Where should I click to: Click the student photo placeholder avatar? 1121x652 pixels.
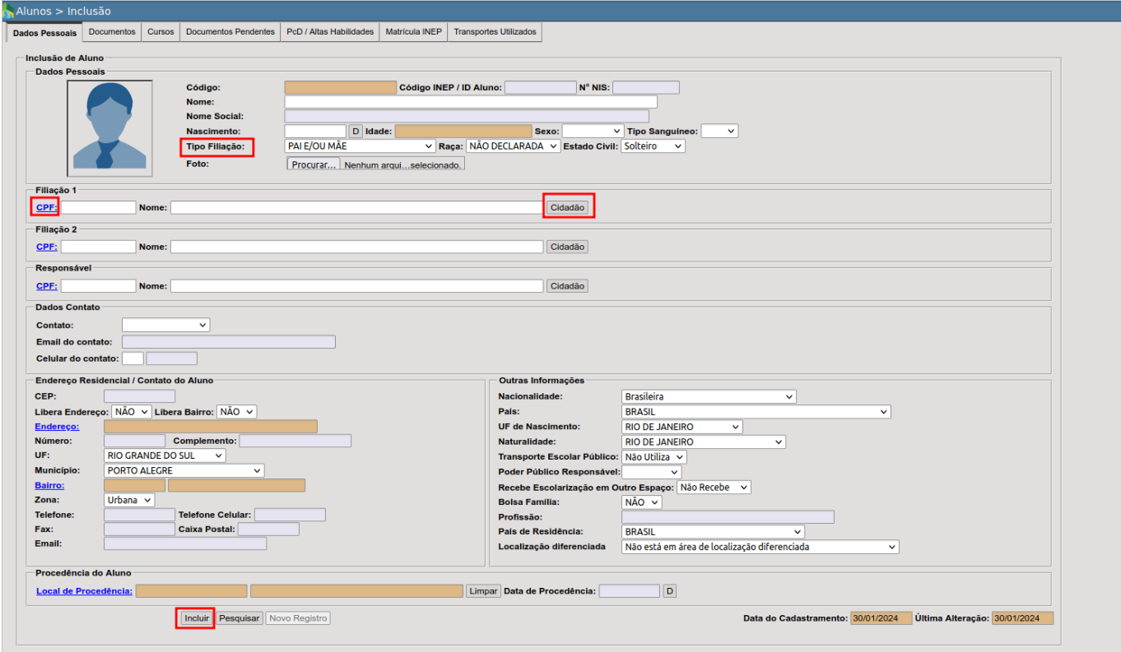pyautogui.click(x=109, y=127)
